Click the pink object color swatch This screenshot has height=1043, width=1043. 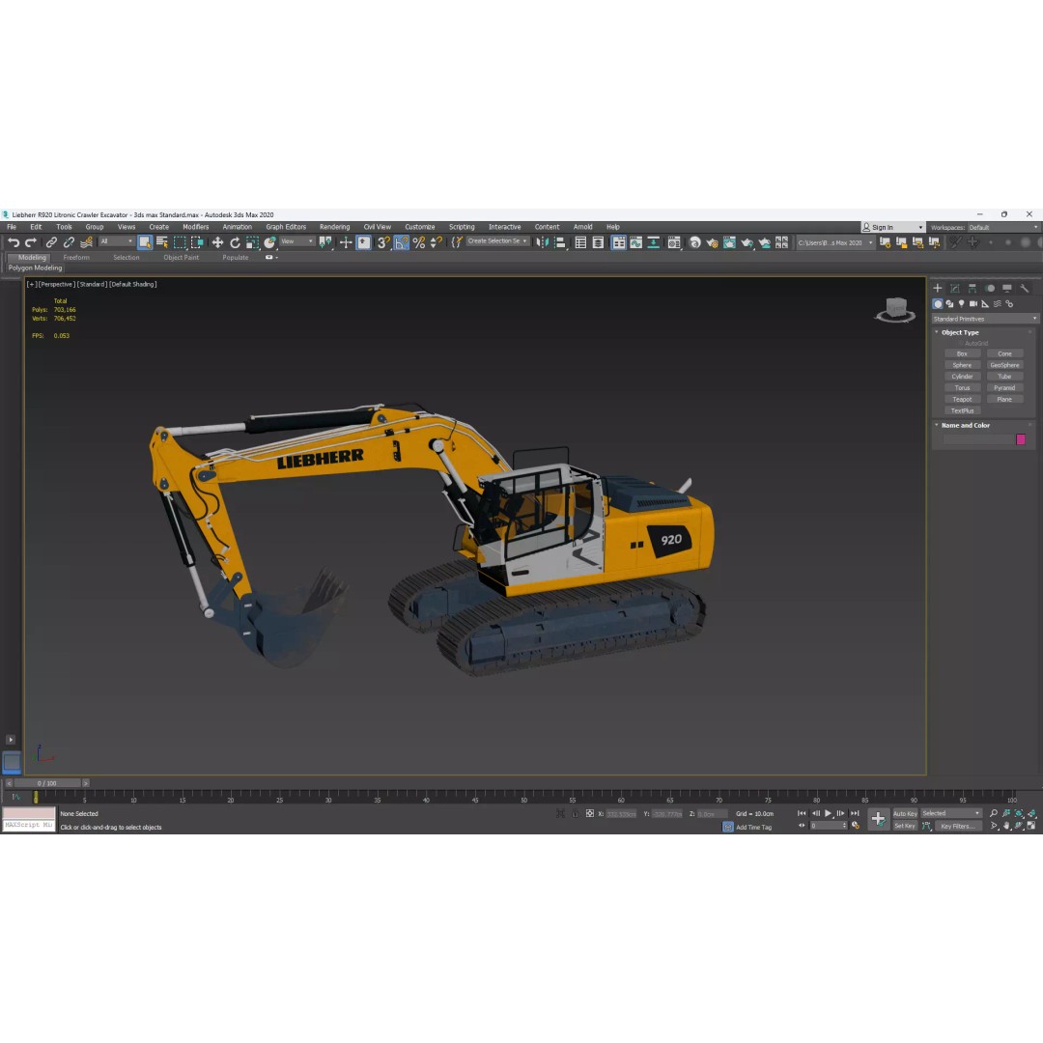tap(1021, 439)
